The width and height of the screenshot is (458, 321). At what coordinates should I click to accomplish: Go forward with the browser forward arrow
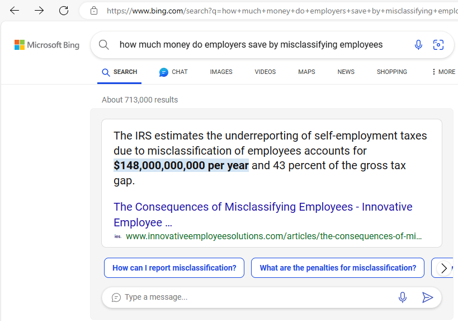39,11
